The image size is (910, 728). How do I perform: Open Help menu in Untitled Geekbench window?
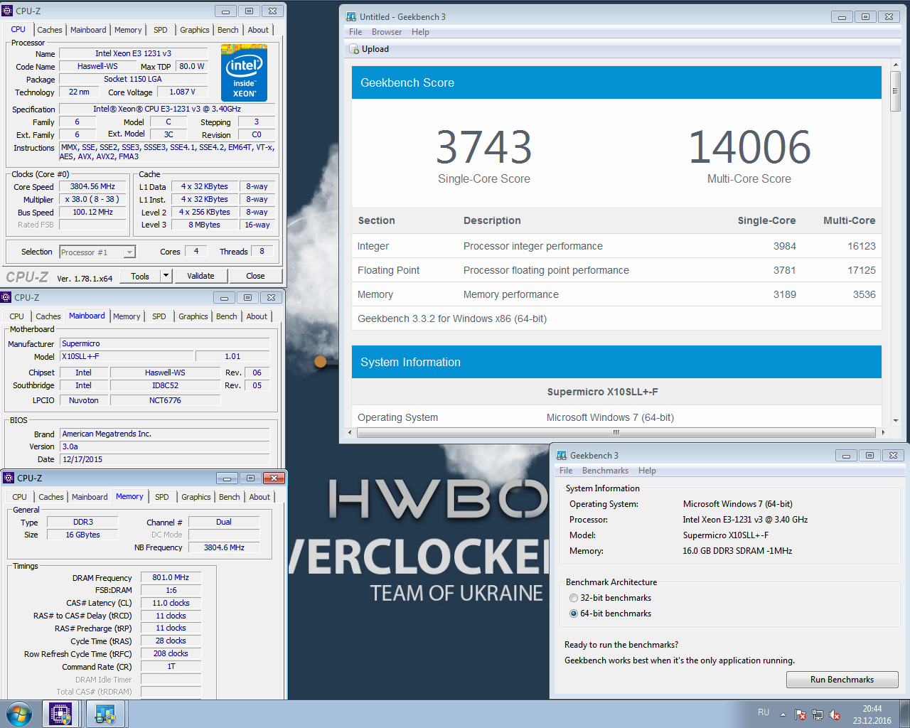(420, 32)
